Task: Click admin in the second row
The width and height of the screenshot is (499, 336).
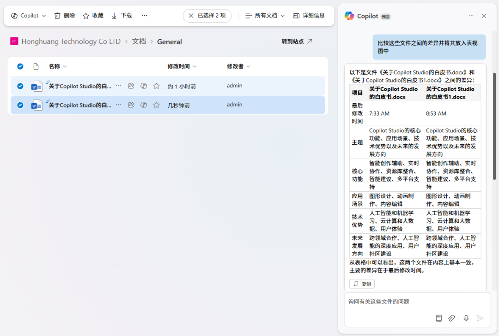Action: pyautogui.click(x=235, y=105)
